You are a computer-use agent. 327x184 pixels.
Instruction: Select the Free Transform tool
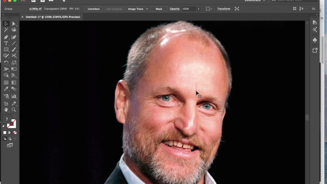click(14, 69)
